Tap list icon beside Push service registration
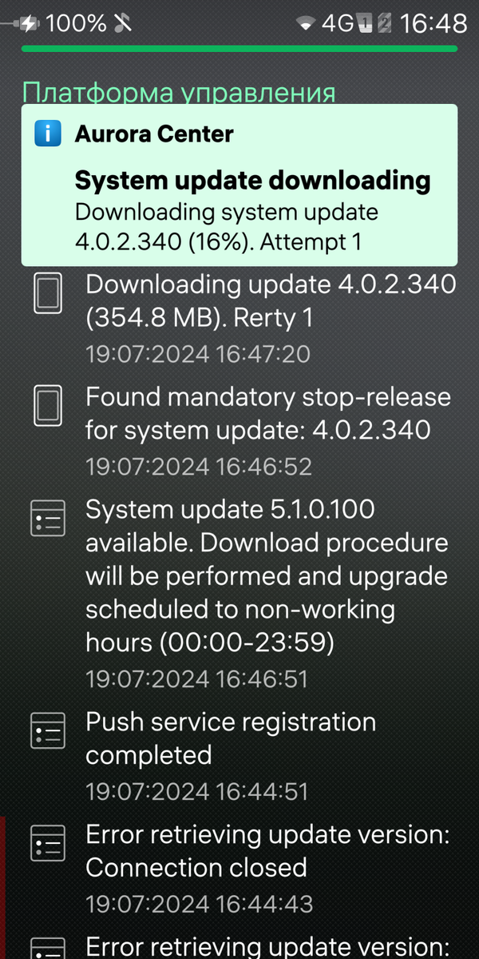This screenshot has height=959, width=479. pos(47,731)
